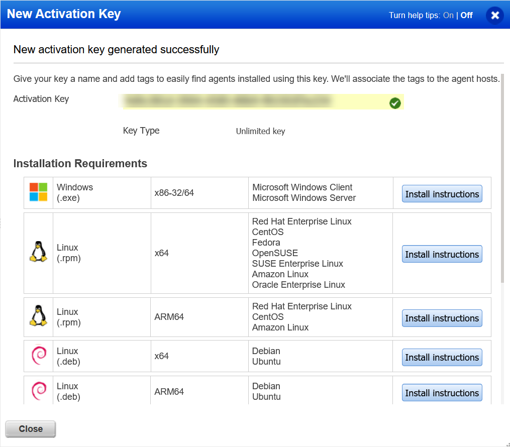Click the dialog vertical scrollbar

click(x=502, y=179)
